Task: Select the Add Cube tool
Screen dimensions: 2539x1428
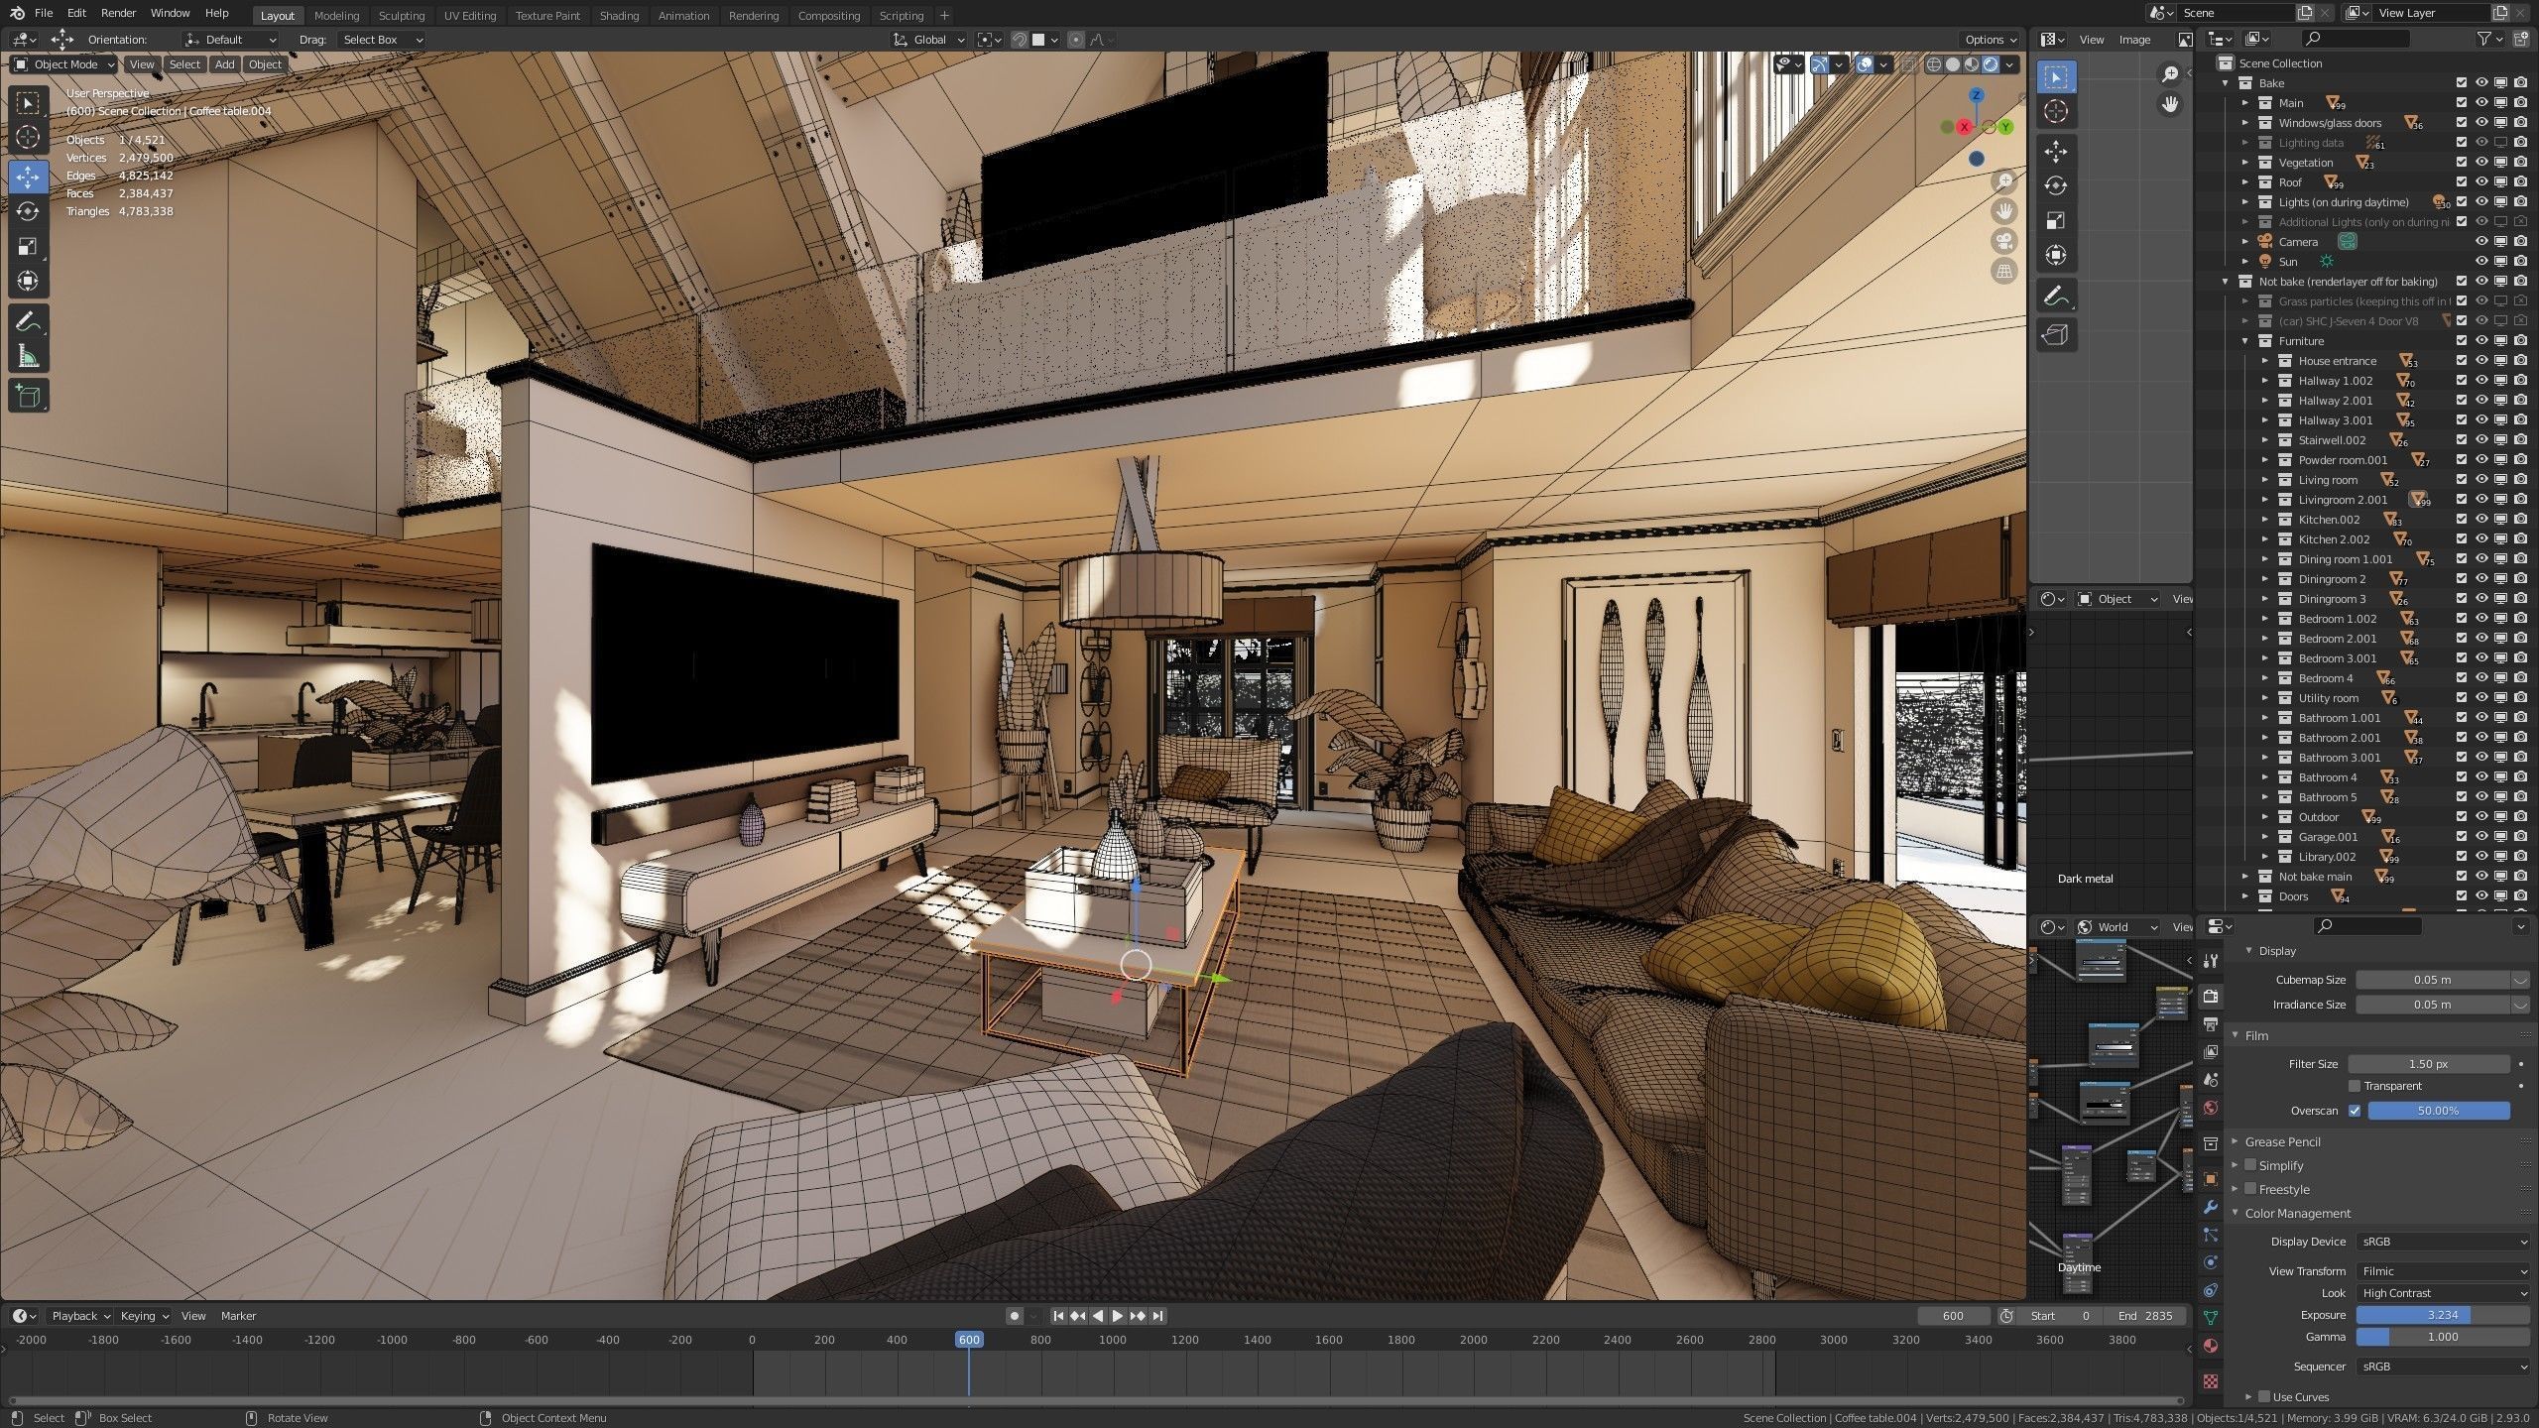Action: point(28,397)
